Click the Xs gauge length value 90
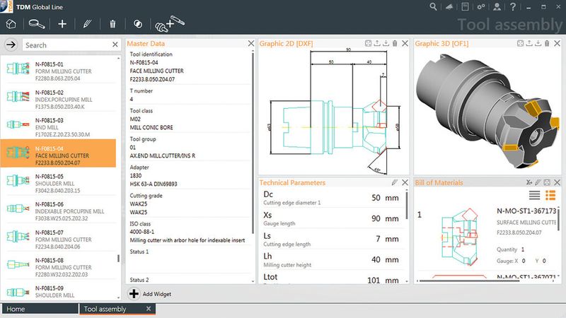Image resolution: width=566 pixels, height=318 pixels. pos(376,218)
